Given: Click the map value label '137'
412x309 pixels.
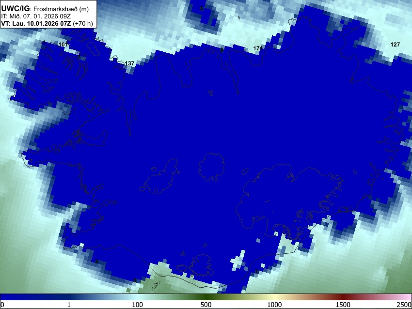Looking at the screenshot, I should [x=129, y=63].
